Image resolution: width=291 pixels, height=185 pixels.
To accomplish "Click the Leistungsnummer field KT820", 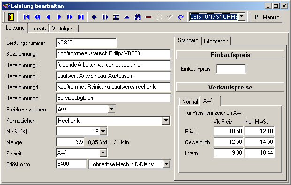I will pos(86,43).
